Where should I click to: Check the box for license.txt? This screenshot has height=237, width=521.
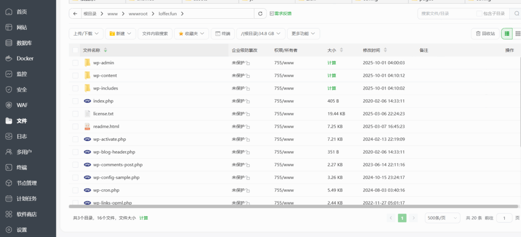(x=75, y=114)
